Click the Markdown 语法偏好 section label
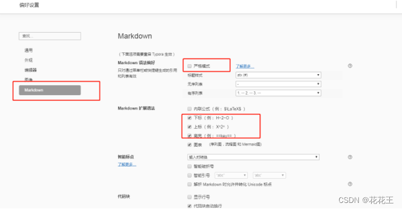Viewport: 402px width, 209px height. point(136,62)
